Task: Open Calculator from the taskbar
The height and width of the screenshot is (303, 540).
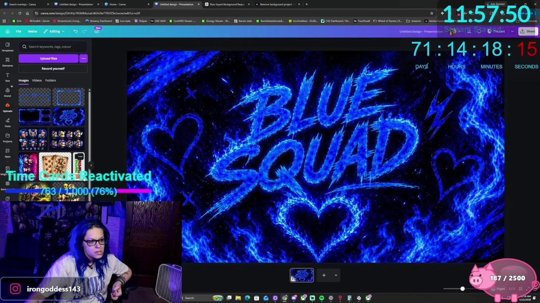Action: point(349,298)
